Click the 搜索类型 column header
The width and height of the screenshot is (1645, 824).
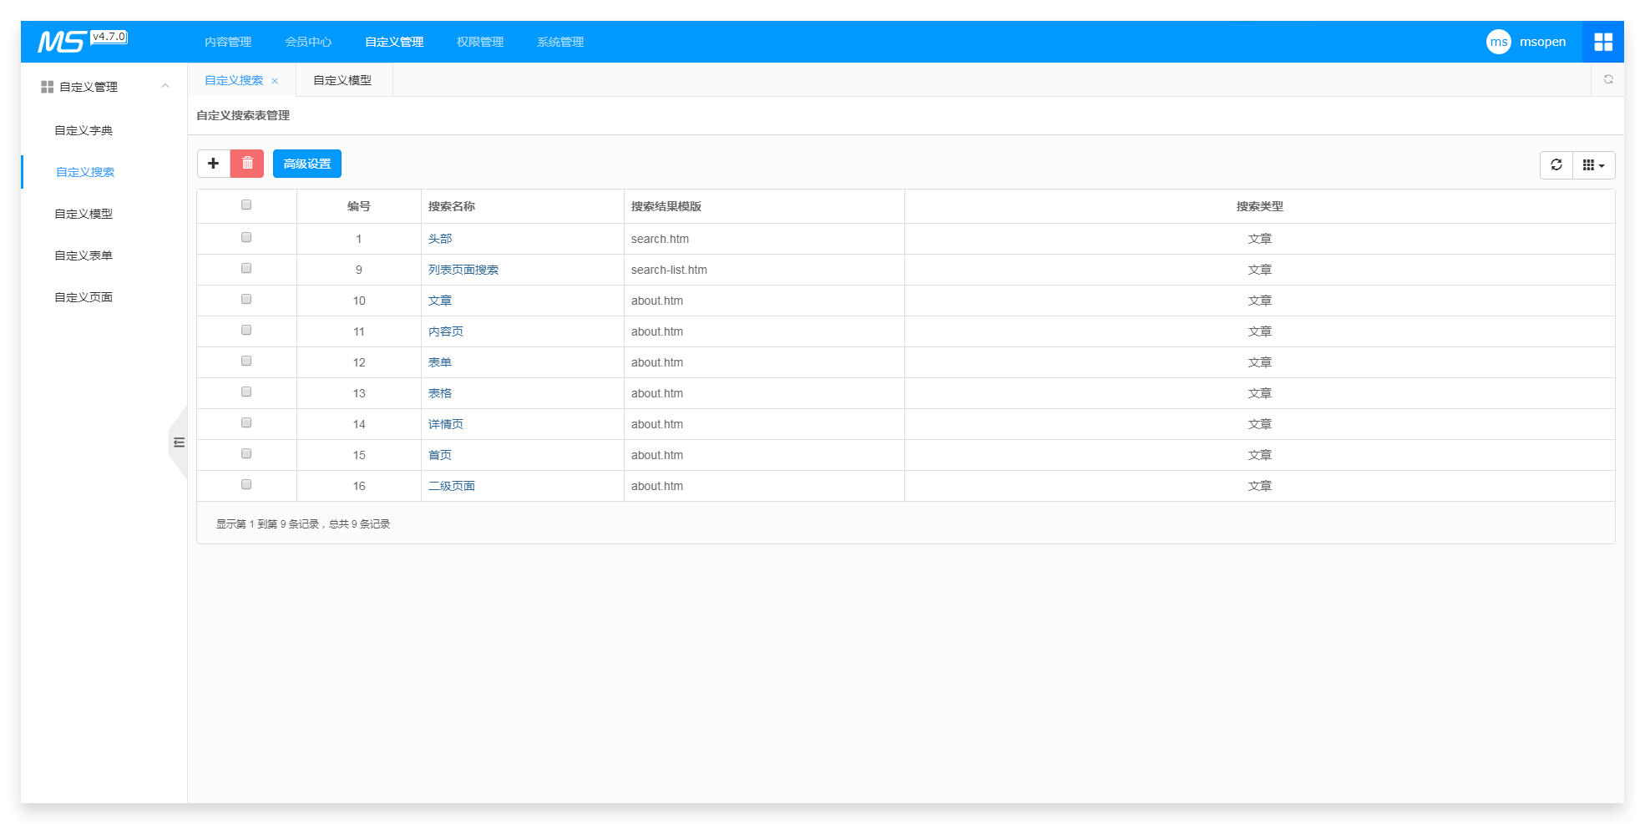pos(1260,206)
